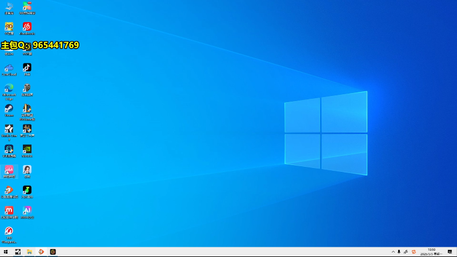
Task: Launch League of Legends WeGame shortcut
Action: [27, 112]
